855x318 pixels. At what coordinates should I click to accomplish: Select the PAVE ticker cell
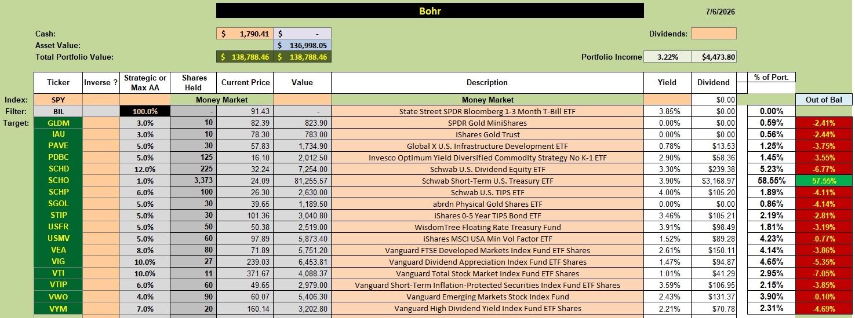pyautogui.click(x=58, y=146)
